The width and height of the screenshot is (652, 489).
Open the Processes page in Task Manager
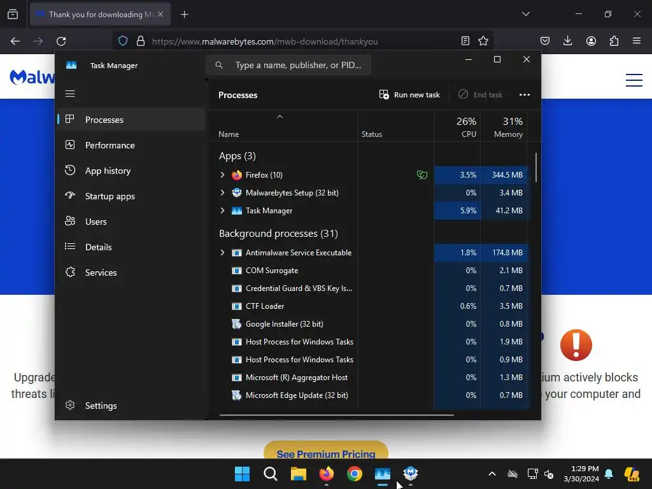pyautogui.click(x=131, y=120)
